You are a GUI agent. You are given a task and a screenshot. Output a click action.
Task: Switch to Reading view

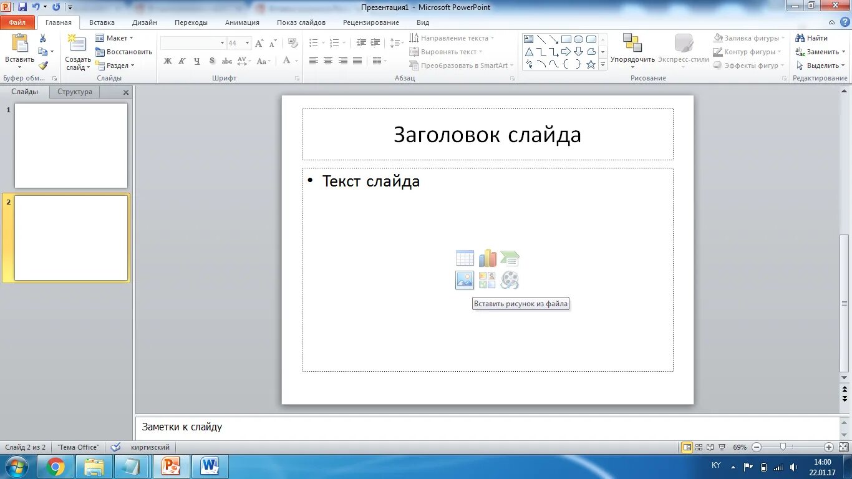tap(710, 447)
